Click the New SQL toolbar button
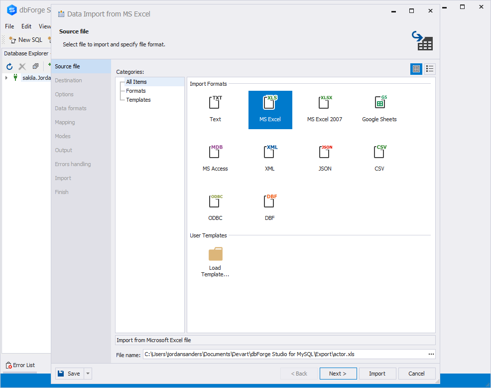This screenshot has height=388, width=491. tap(26, 40)
